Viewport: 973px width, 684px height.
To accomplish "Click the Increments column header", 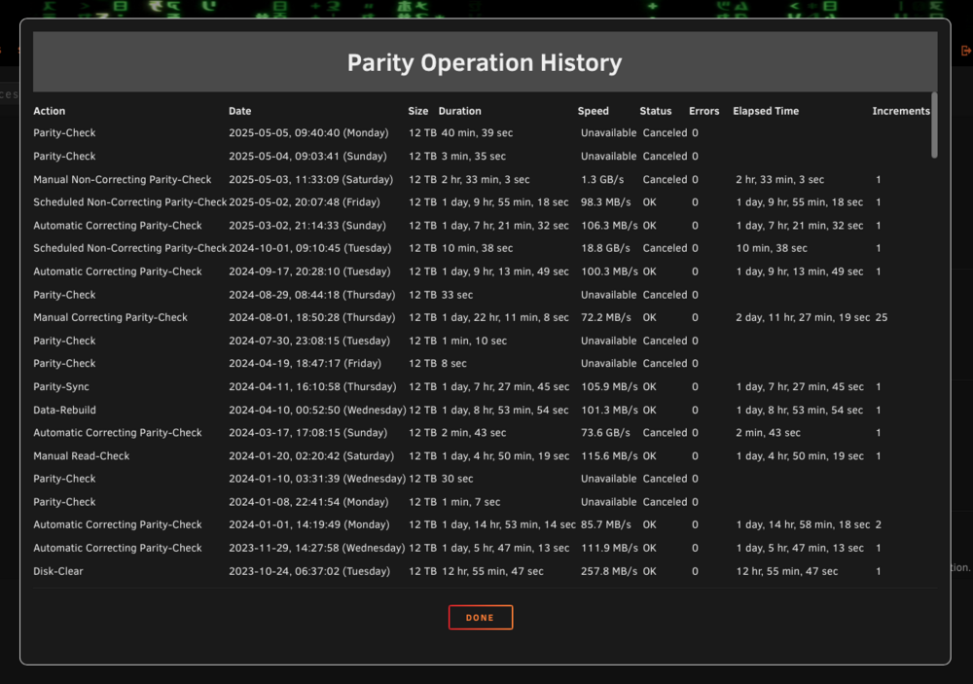I will pyautogui.click(x=901, y=111).
